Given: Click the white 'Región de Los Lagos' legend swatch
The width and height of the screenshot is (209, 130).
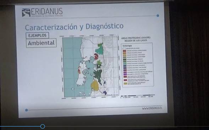Looking at the screenshot, I should pos(124,49).
